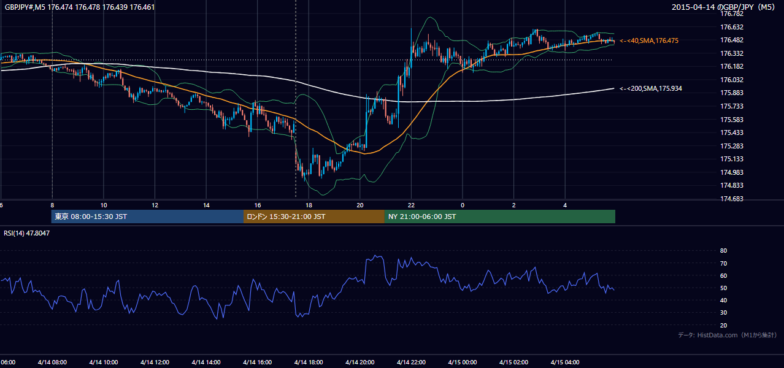This screenshot has height=368, width=784.
Task: Click price axis value 176.482
Action: 732,40
